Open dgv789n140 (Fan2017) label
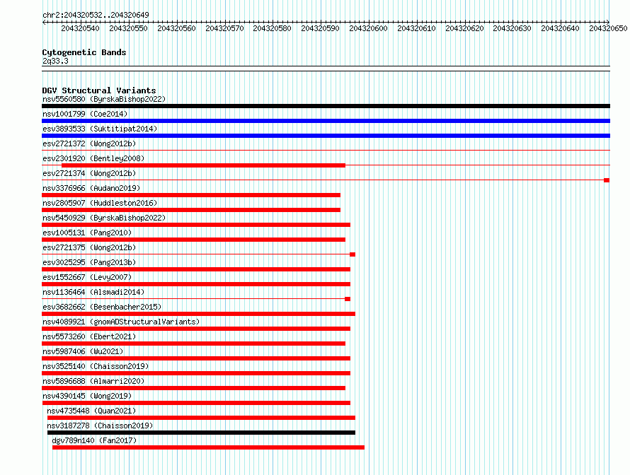630x475 pixels. pyautogui.click(x=94, y=440)
